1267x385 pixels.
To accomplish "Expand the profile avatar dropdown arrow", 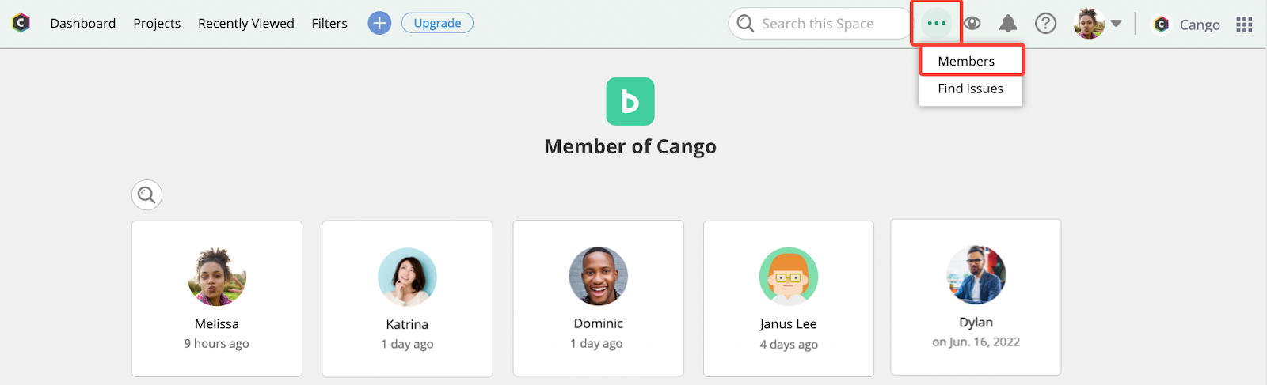I will pyautogui.click(x=1117, y=24).
